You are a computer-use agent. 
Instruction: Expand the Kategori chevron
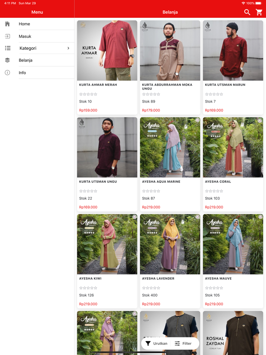coord(68,48)
